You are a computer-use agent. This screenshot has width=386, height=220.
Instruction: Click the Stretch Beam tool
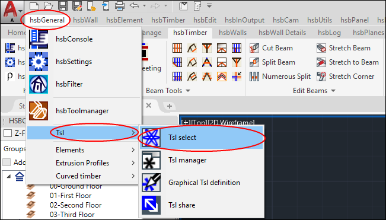(x=343, y=48)
